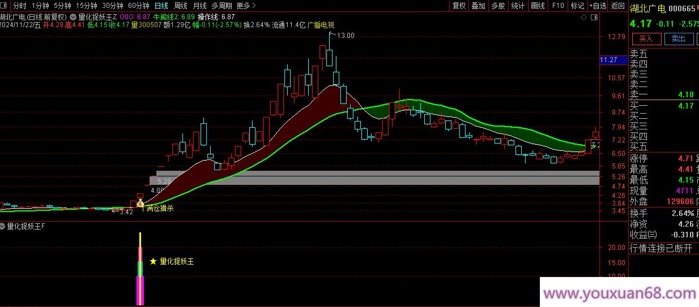
Task: Click the money bag signal icon on chart
Action: point(140,203)
